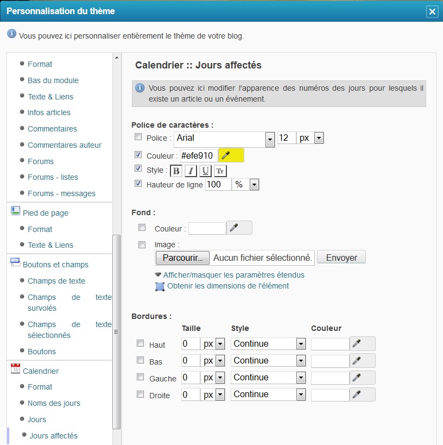
Task: Open eyedropper for Droite border color
Action: pyautogui.click(x=362, y=394)
